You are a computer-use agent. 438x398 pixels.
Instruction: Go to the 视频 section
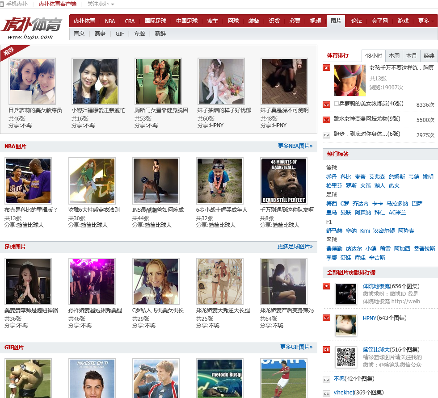[x=316, y=21]
